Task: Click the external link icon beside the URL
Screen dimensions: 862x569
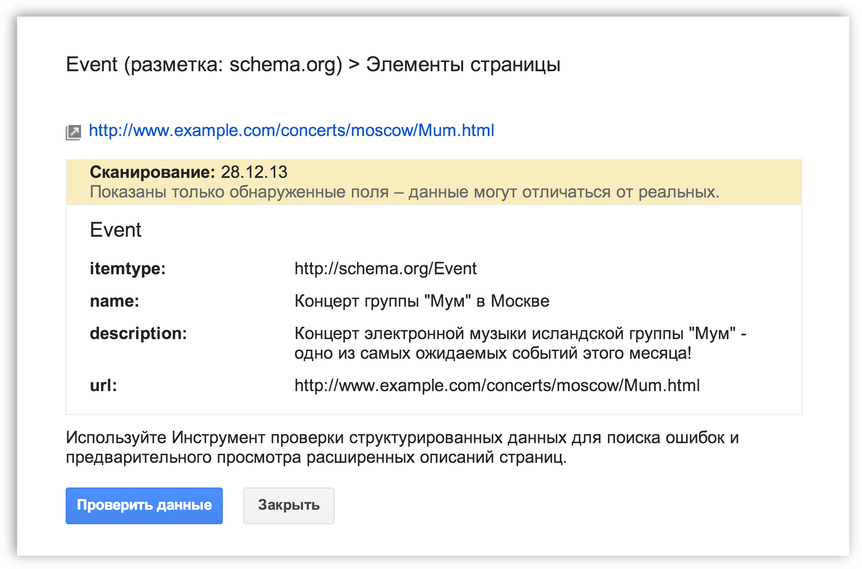Action: [73, 132]
